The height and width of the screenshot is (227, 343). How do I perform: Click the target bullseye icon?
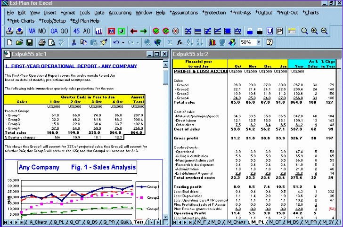tap(176, 31)
